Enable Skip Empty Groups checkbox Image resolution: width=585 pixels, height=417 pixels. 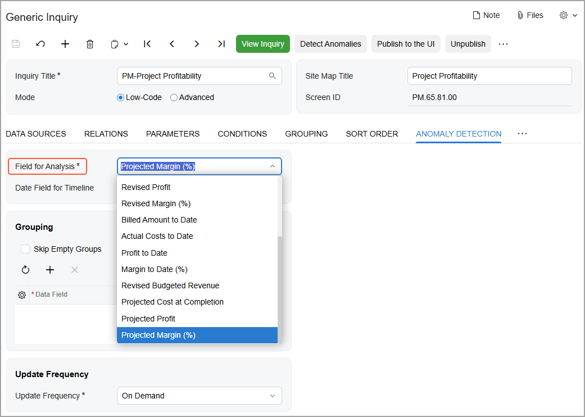tap(25, 249)
